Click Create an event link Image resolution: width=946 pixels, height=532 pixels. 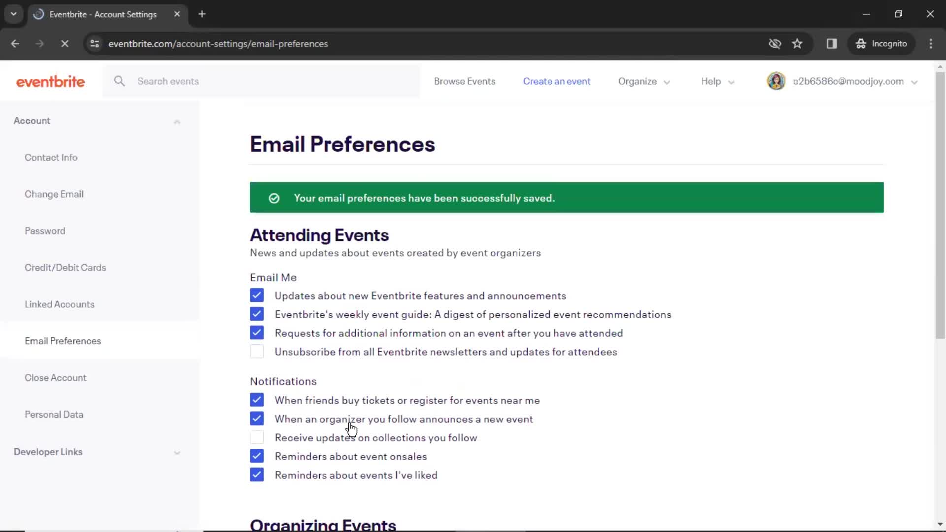coord(557,81)
